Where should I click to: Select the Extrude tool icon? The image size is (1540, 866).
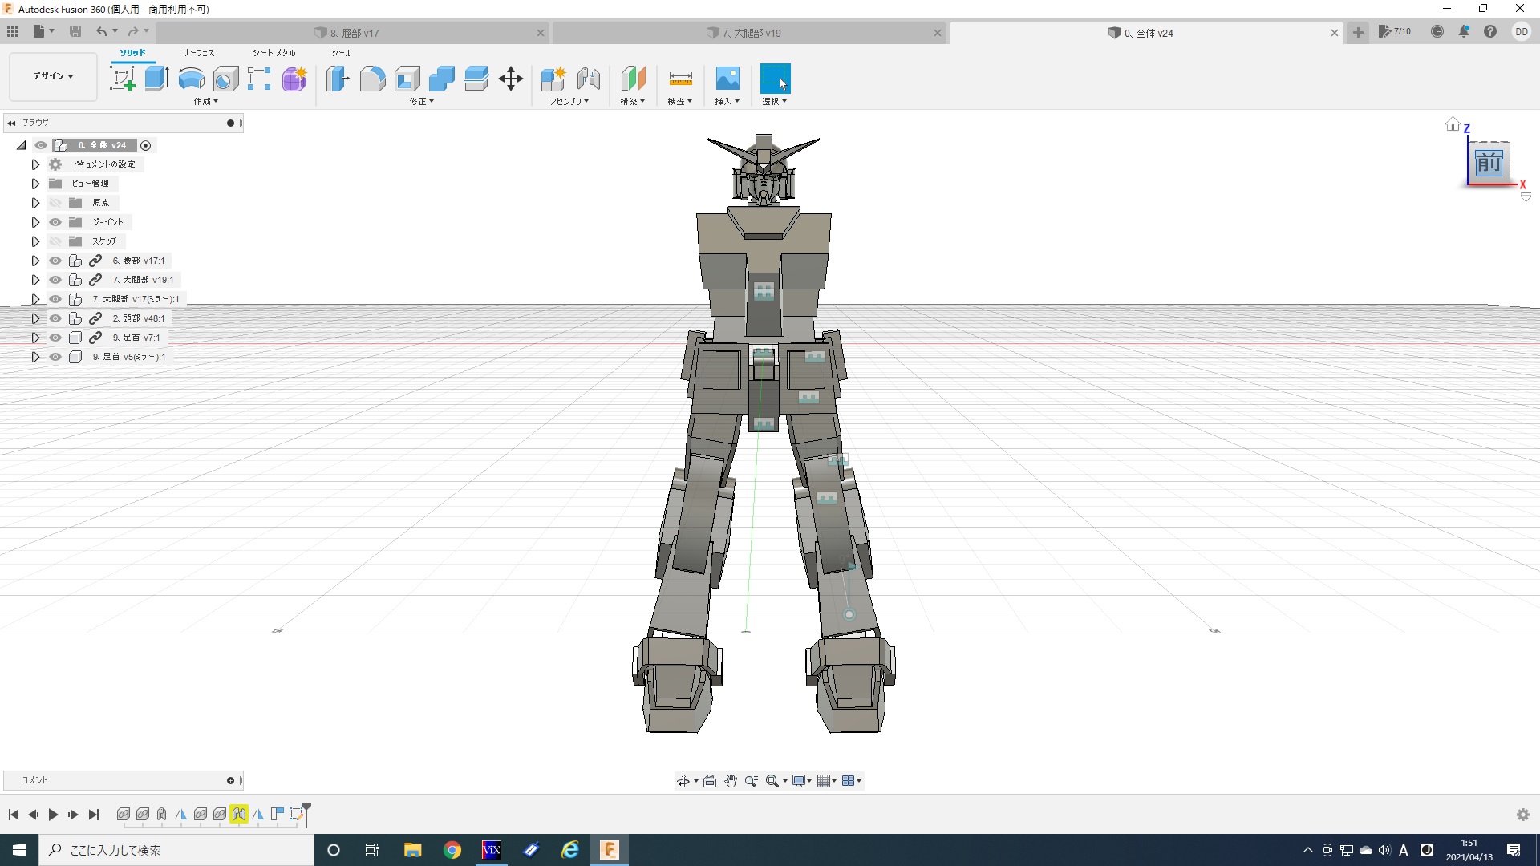click(156, 79)
